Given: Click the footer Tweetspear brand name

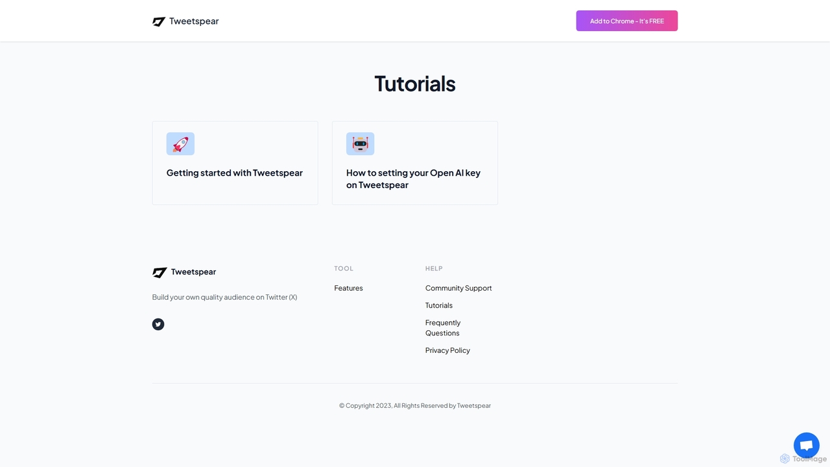Looking at the screenshot, I should pyautogui.click(x=193, y=272).
